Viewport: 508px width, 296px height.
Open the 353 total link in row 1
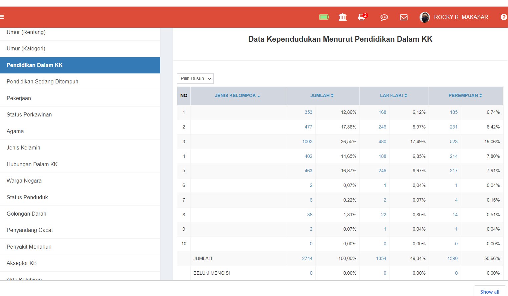[x=308, y=112]
